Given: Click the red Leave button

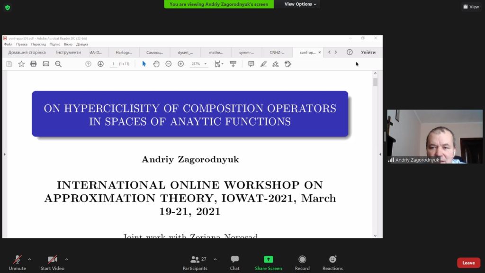Looking at the screenshot, I should tap(468, 263).
